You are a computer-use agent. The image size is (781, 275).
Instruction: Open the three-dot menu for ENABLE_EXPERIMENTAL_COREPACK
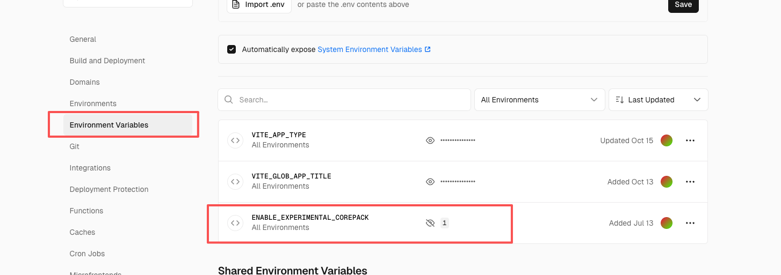[690, 223]
